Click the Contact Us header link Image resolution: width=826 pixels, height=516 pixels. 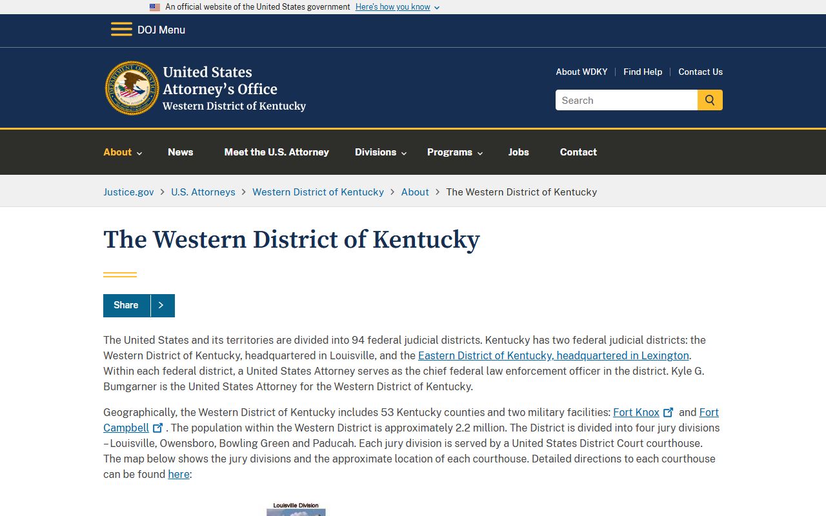pos(700,72)
